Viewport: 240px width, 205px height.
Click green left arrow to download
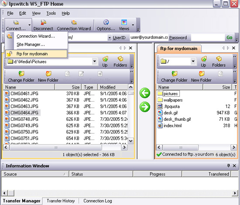click(145, 93)
